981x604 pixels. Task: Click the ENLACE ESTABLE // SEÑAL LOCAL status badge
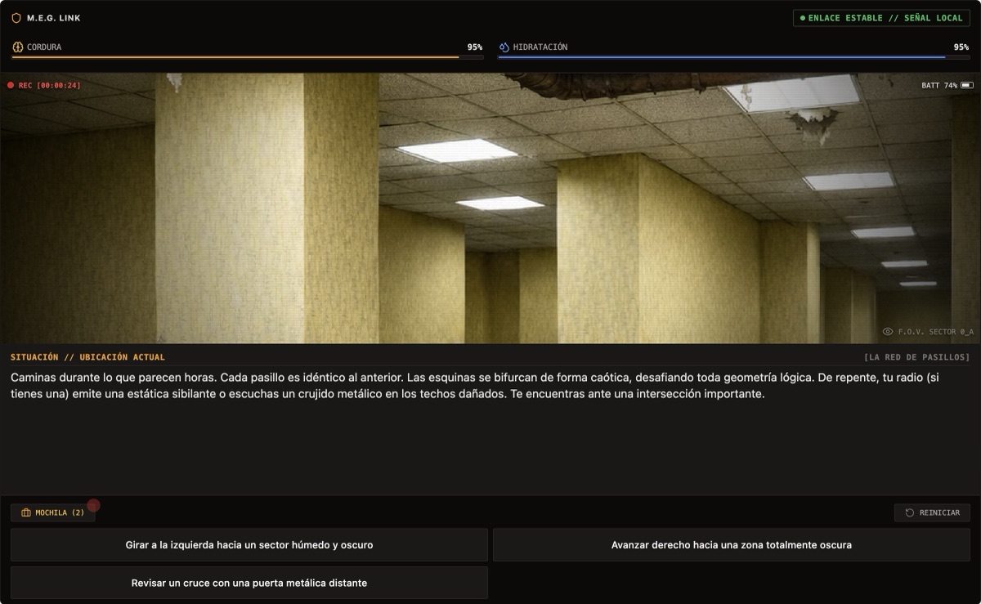click(881, 18)
